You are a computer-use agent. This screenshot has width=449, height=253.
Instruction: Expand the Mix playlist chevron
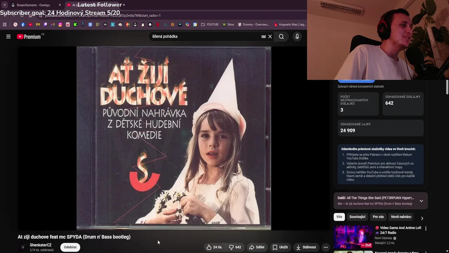point(421,201)
